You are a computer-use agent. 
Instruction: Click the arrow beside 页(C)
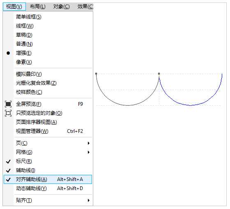coord(88,143)
